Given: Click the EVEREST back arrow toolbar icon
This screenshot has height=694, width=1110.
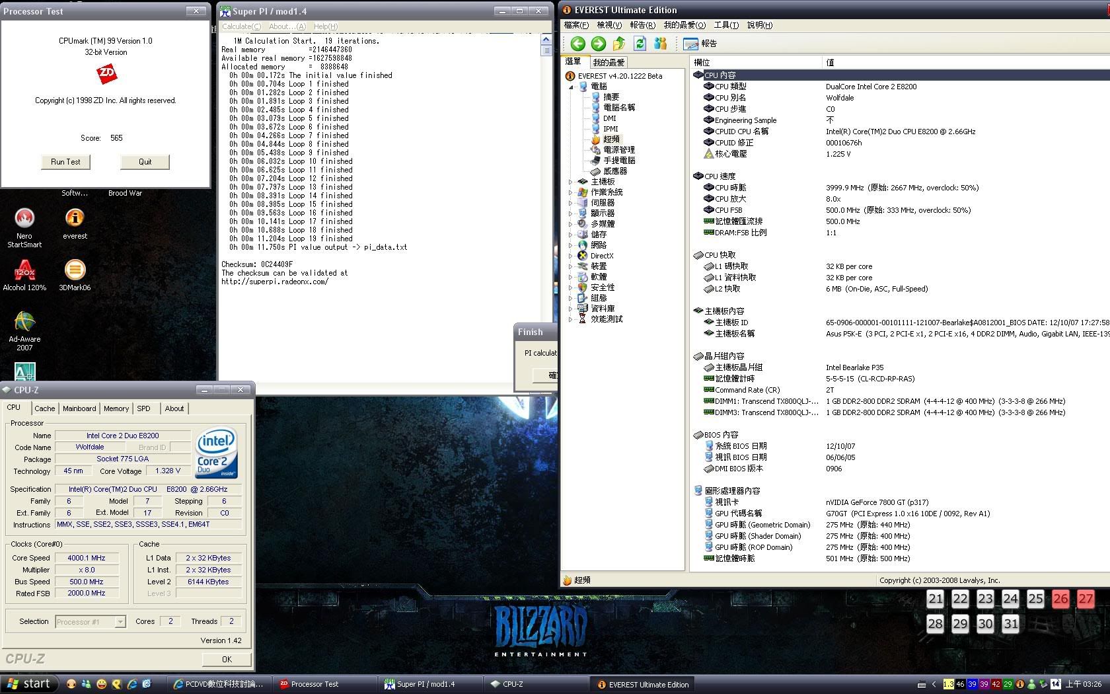Looking at the screenshot, I should 578,44.
